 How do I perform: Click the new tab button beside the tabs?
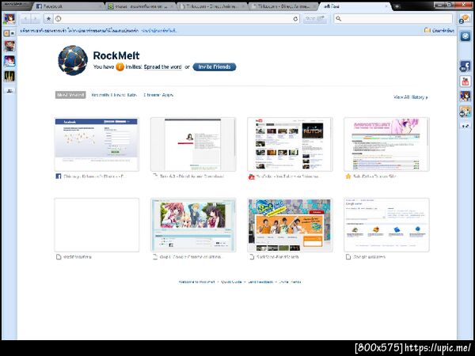397,6
